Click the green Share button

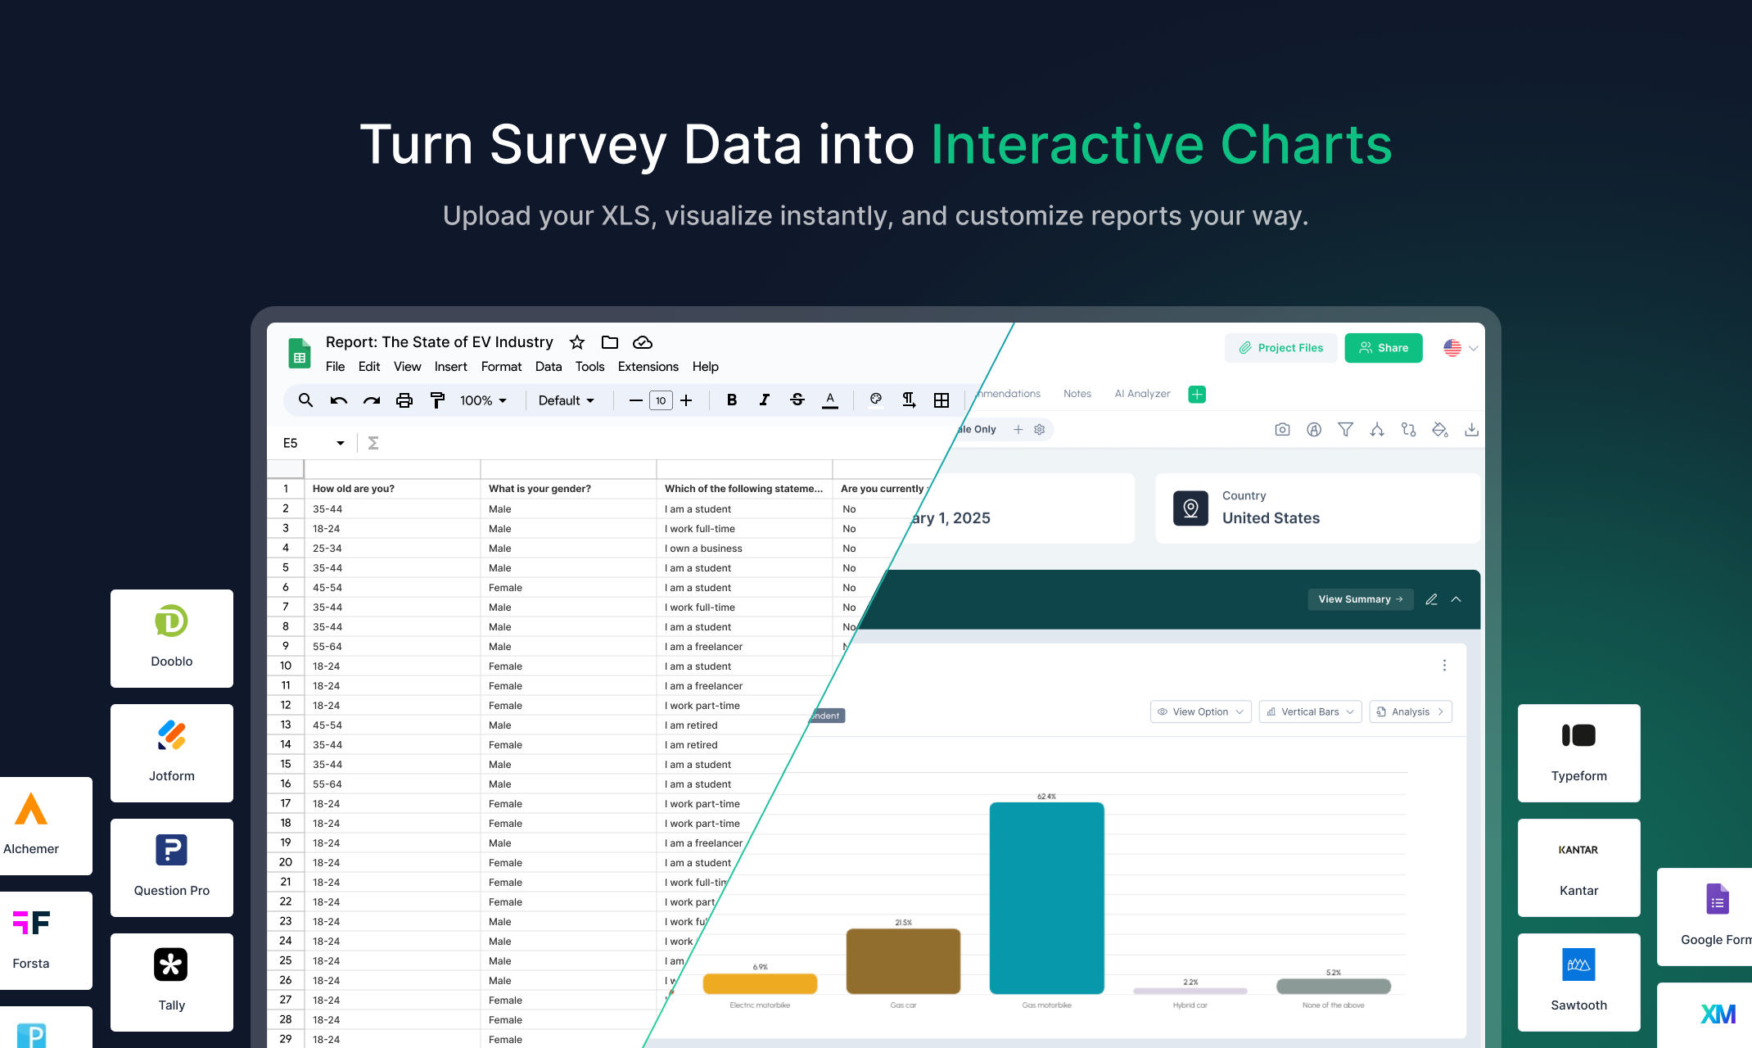(x=1384, y=348)
